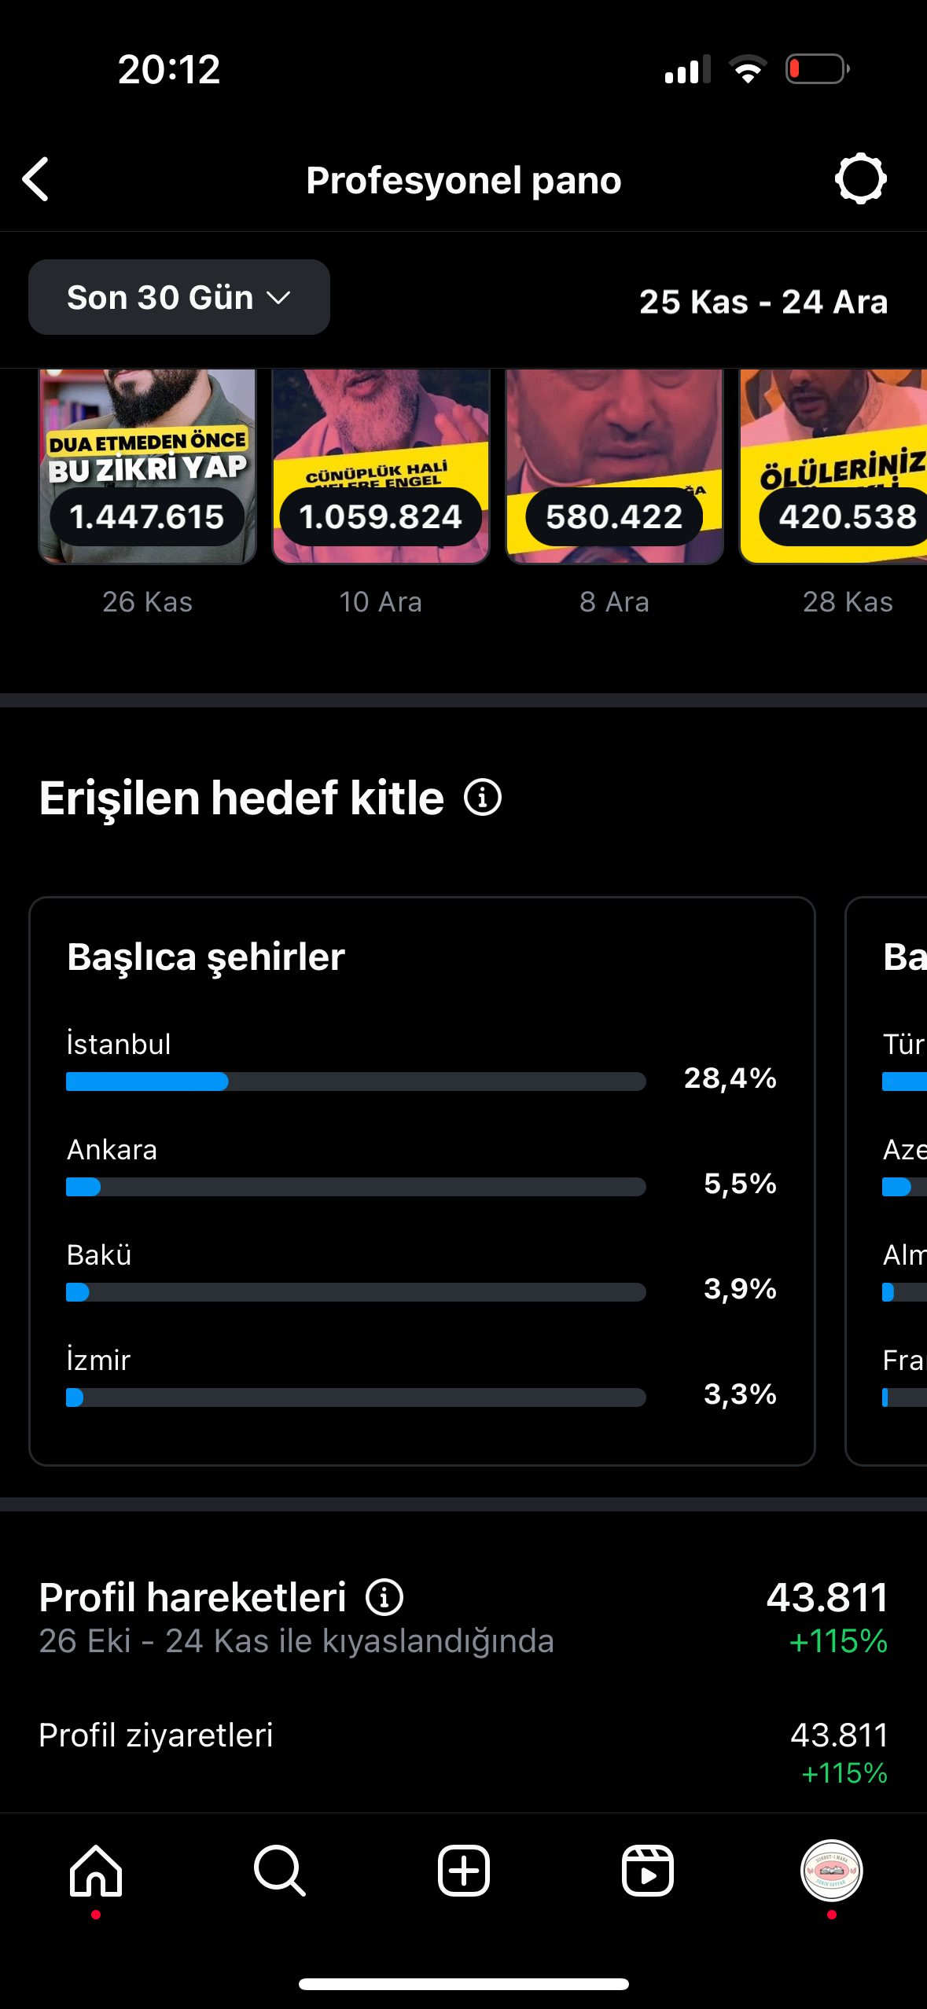Image resolution: width=927 pixels, height=2009 pixels.
Task: Tap the create new post plus icon
Action: (463, 1870)
